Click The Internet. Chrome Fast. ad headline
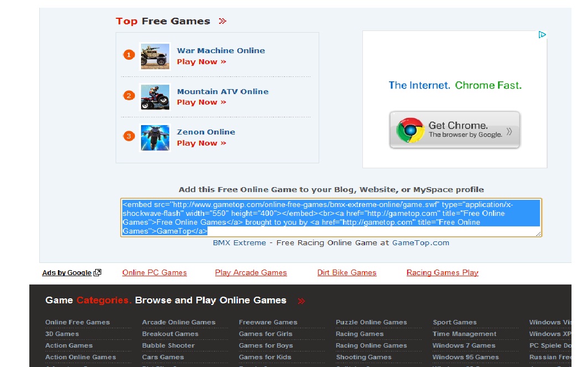The height and width of the screenshot is (367, 582). pos(455,85)
